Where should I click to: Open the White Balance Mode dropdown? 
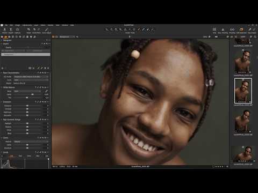coord(27,91)
